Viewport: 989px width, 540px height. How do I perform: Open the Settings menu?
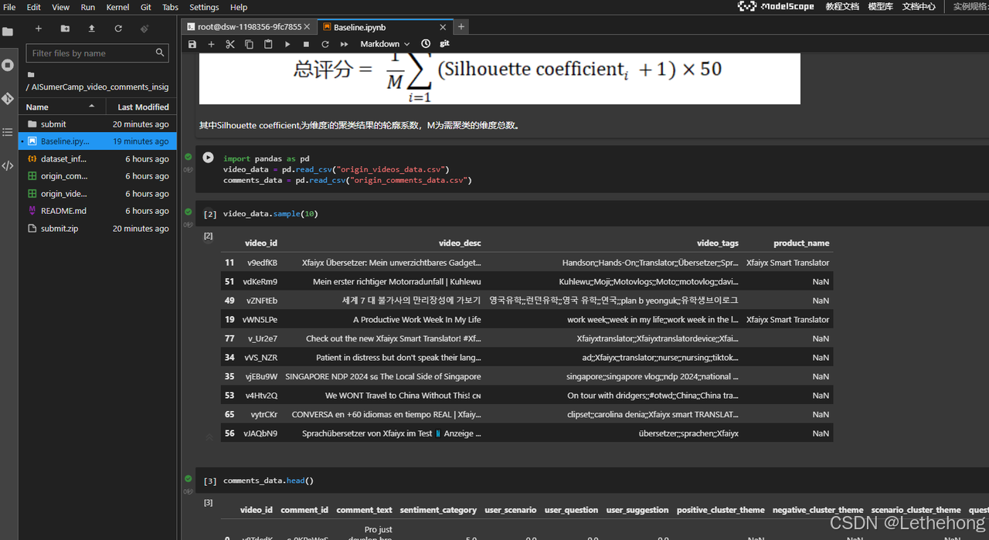[204, 7]
